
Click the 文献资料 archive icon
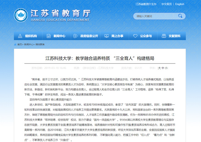[x=164, y=36]
